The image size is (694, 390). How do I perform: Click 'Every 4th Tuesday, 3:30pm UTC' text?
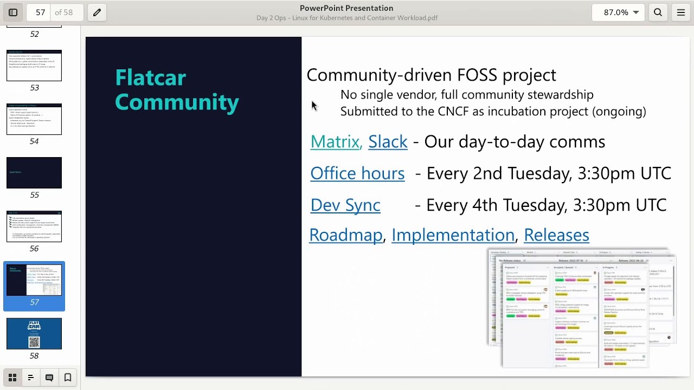(x=547, y=205)
